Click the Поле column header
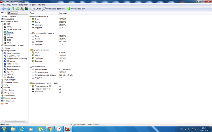The height and width of the screenshot is (132, 212). point(44,13)
